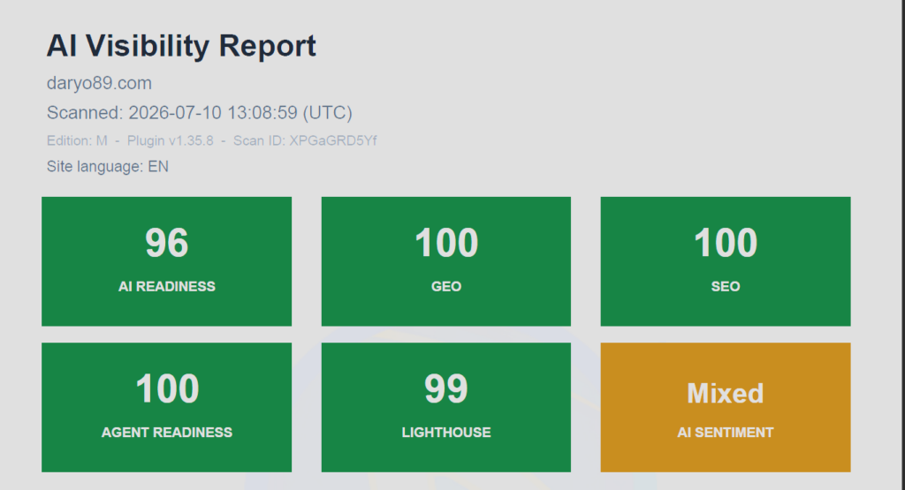Select the daryo89.com domain text

pos(99,83)
